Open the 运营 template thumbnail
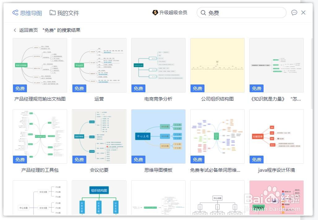 [x=99, y=65]
